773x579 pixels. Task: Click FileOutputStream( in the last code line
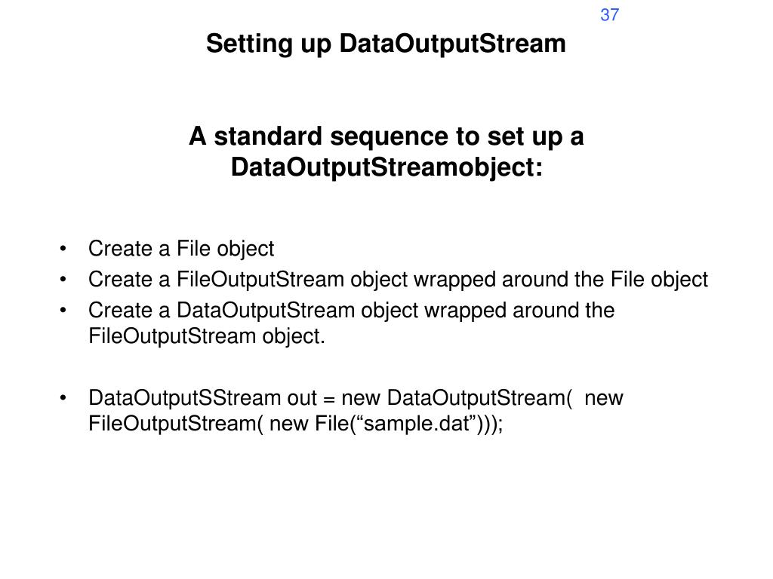[x=176, y=424]
